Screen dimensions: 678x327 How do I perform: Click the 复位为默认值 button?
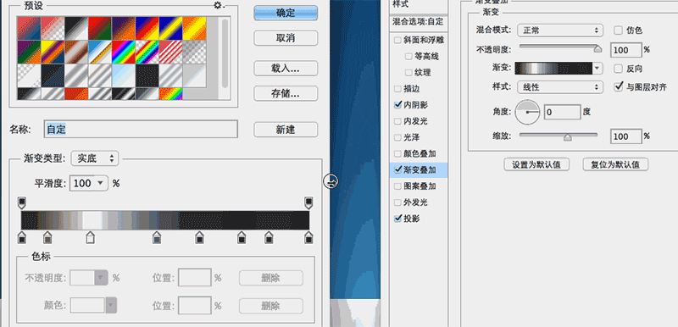615,164
